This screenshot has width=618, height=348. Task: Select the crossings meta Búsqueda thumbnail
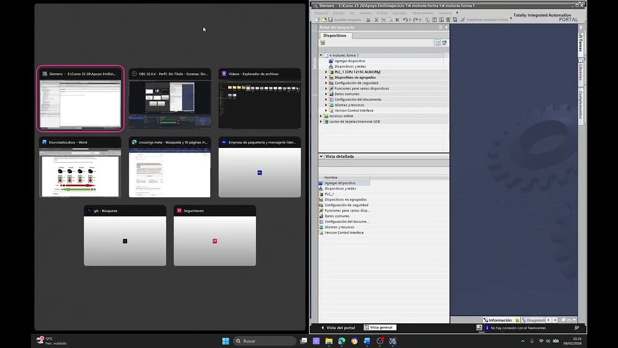170,167
